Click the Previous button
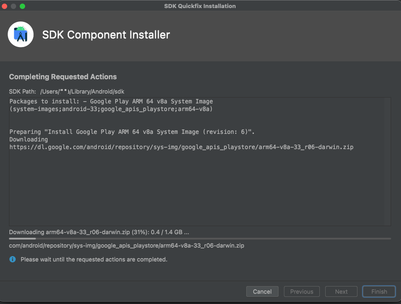401x304 pixels. [x=301, y=291]
